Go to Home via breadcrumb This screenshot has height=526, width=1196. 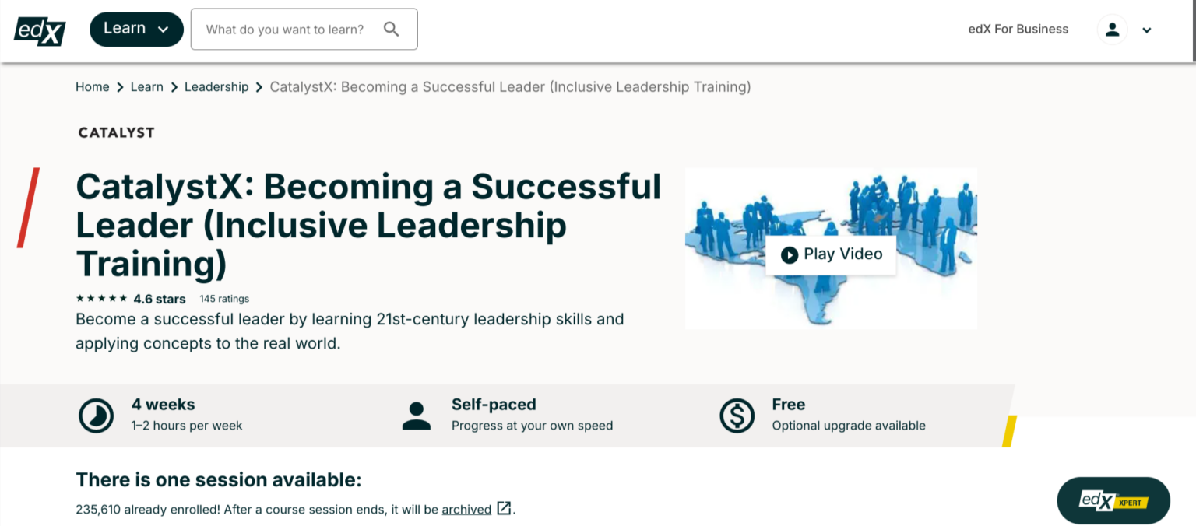92,86
